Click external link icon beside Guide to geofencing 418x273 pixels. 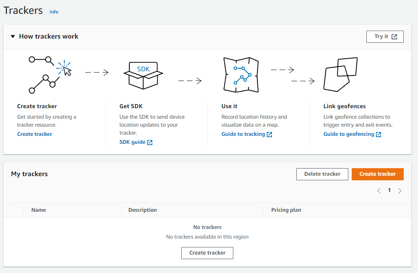pyautogui.click(x=379, y=134)
